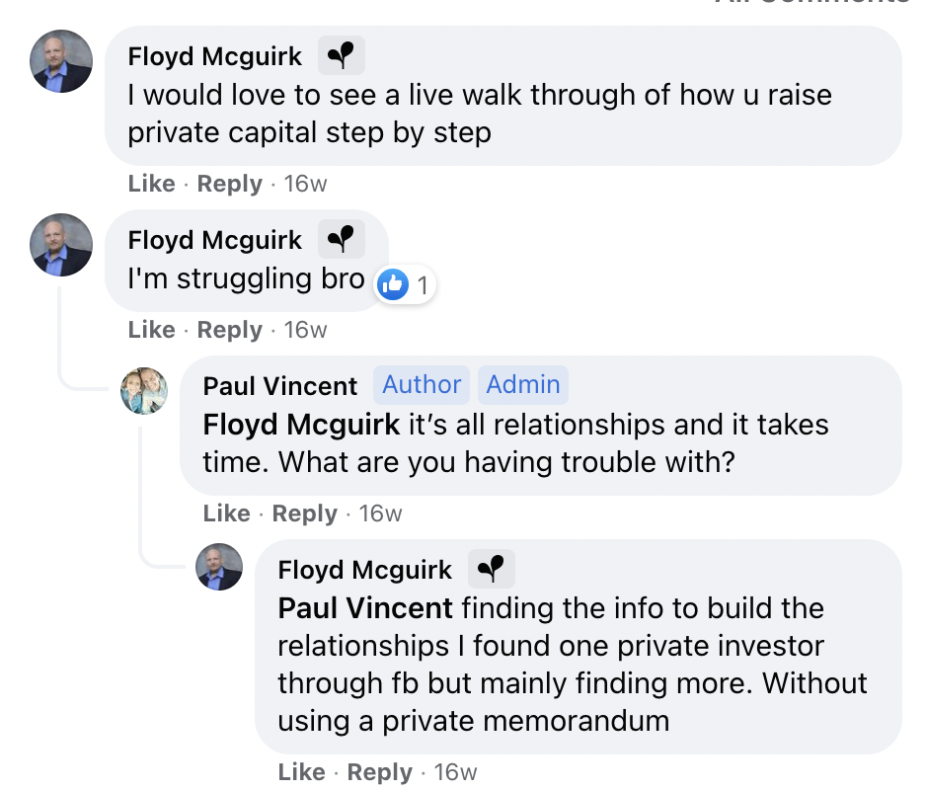
Task: Click the thumbs-up reaction count on "I'm struggling bro"
Action: coord(406,286)
